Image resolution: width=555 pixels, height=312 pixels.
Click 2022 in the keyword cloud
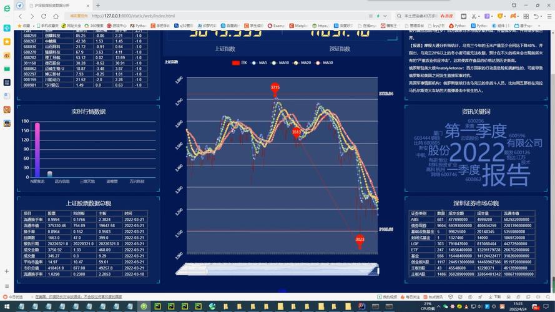[x=476, y=152]
